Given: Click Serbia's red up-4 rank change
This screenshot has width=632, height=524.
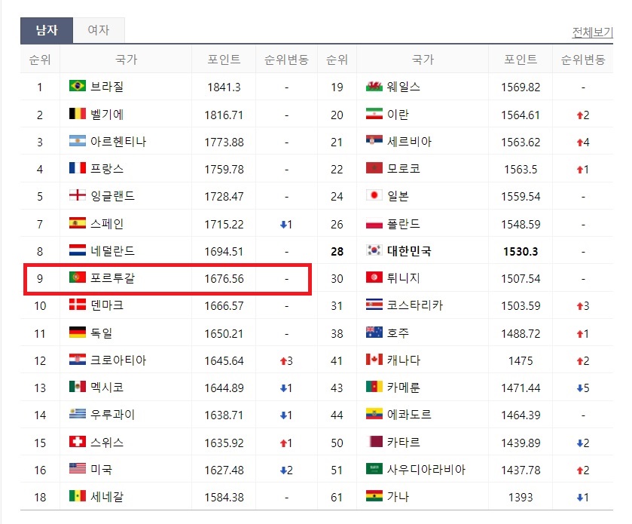Looking at the screenshot, I should pos(583,142).
